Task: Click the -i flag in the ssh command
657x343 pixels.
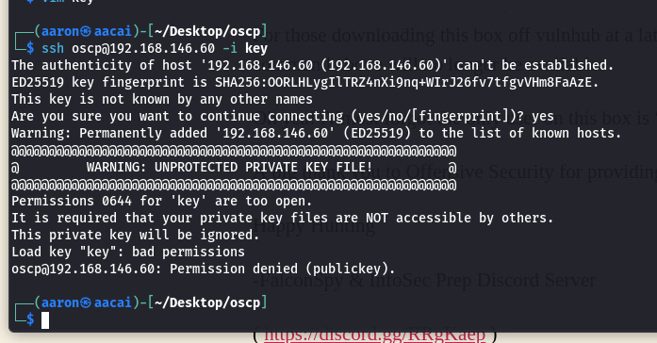Action: pos(230,49)
